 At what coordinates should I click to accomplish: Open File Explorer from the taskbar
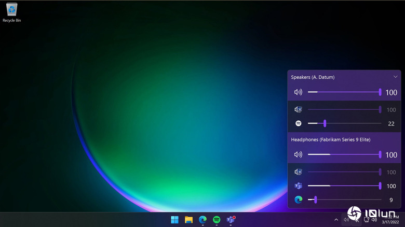pyautogui.click(x=189, y=220)
